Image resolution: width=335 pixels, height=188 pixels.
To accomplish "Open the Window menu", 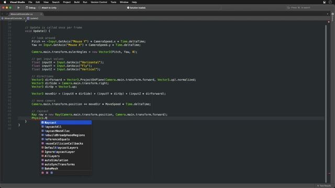I will [x=124, y=2].
